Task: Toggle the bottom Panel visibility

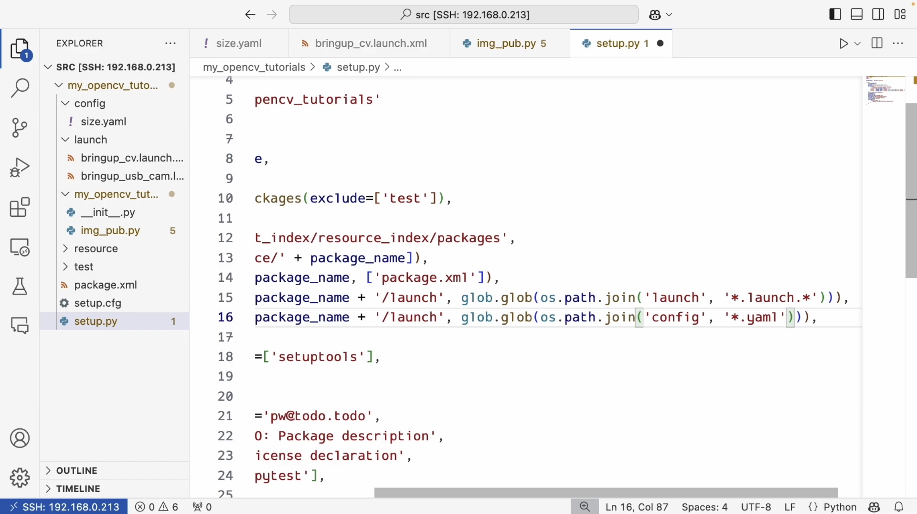Action: pyautogui.click(x=856, y=15)
